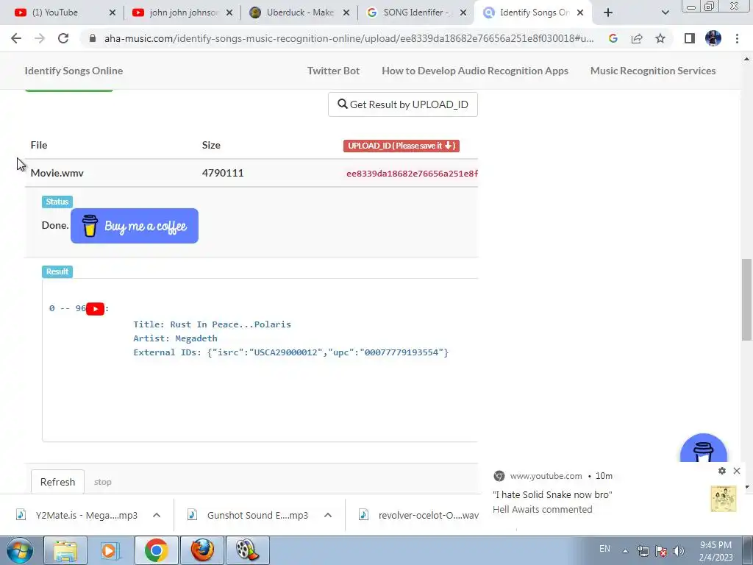Reload the current page

click(63, 38)
